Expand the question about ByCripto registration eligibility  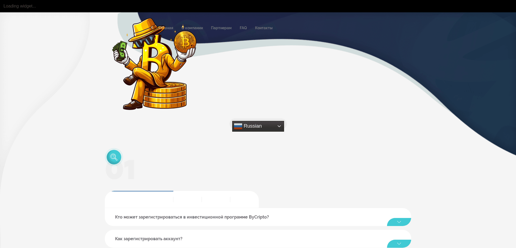[x=192, y=217]
